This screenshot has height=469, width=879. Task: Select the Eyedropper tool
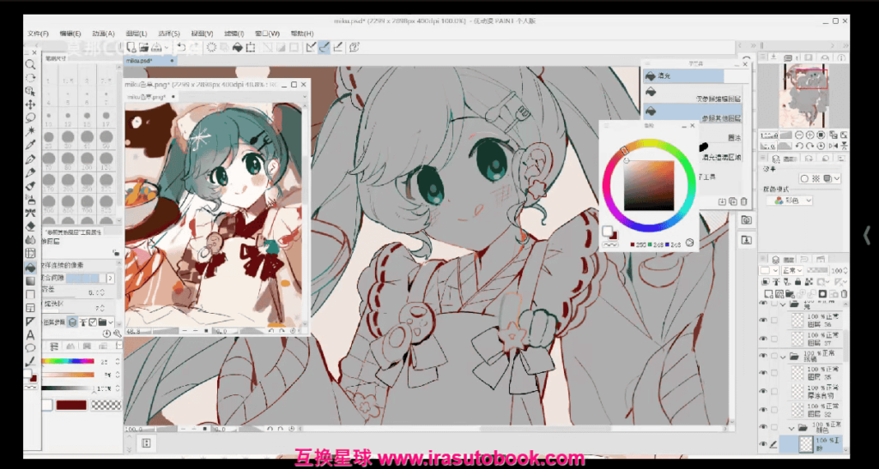(x=31, y=145)
